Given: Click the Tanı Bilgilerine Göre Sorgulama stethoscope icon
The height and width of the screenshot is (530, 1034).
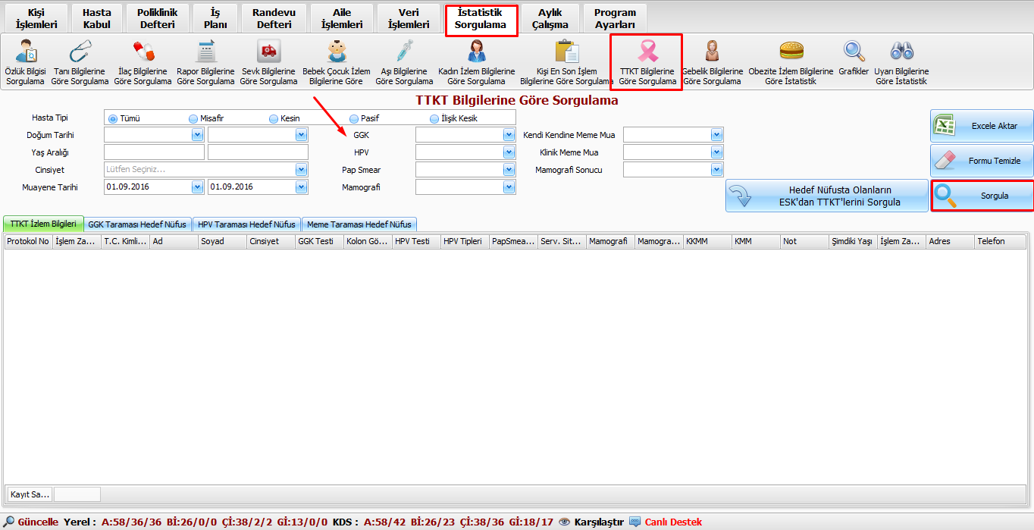Looking at the screenshot, I should coord(80,52).
